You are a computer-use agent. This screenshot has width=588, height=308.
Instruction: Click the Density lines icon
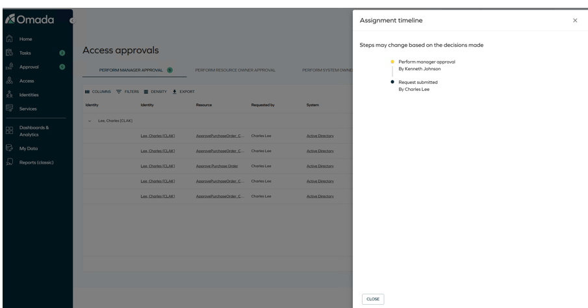[146, 92]
